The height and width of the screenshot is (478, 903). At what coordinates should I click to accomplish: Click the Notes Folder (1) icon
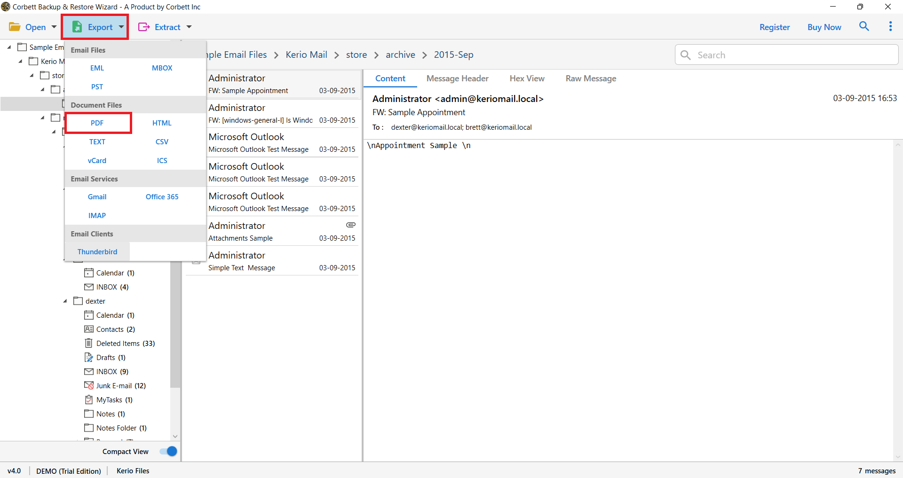pos(89,428)
